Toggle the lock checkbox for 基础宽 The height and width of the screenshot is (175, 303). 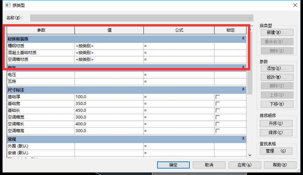218,104
